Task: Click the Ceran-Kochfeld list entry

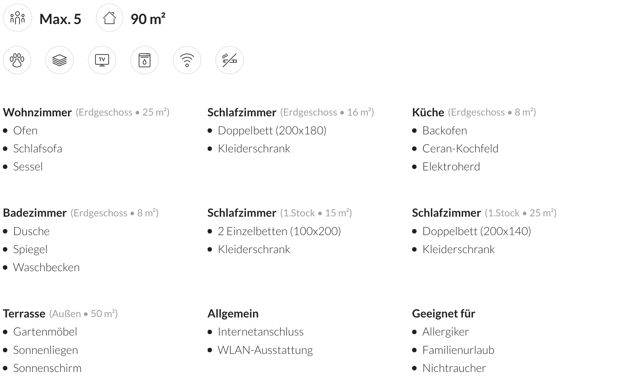Action: point(460,148)
